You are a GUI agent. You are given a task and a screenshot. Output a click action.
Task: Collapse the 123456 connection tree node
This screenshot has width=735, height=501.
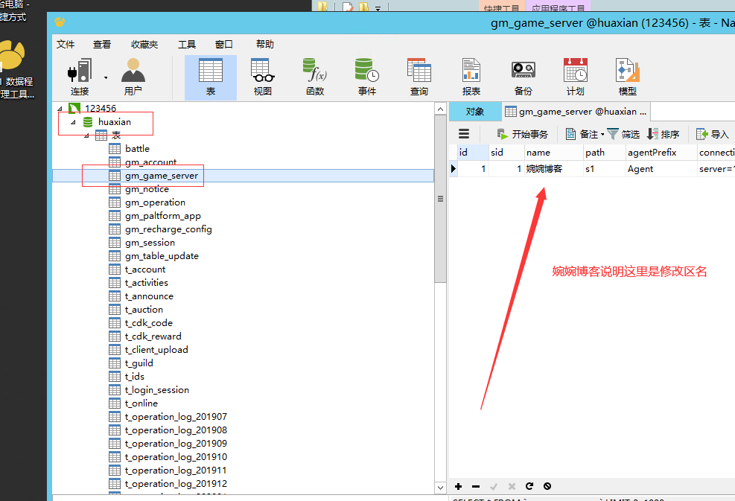click(x=60, y=109)
